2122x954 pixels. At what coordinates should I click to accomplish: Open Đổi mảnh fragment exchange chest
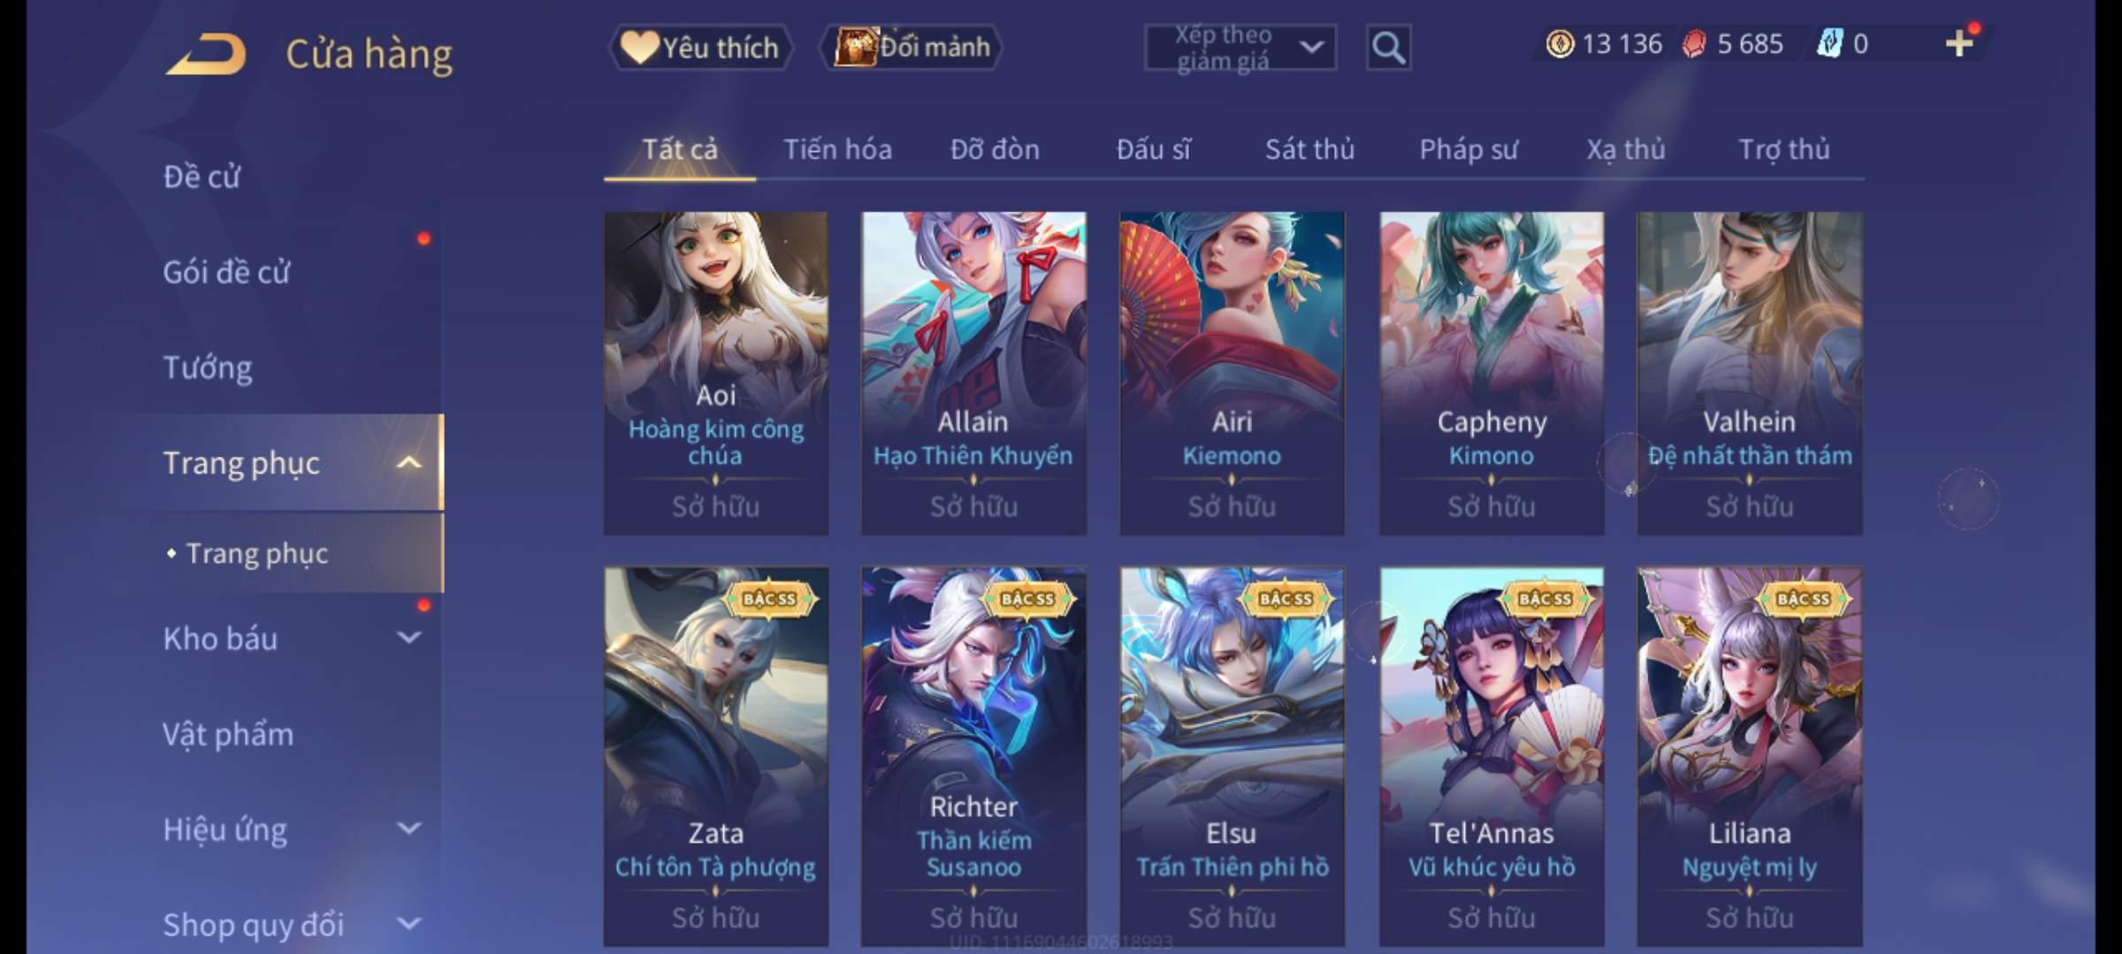pos(912,47)
